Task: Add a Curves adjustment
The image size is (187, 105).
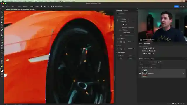Action: pyautogui.click(x=149, y=48)
